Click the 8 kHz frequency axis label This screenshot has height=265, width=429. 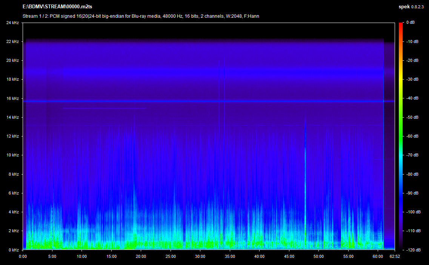coord(14,174)
